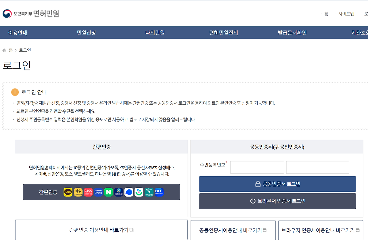This screenshot has width=368, height=240.
Task: Click the 보건복지부 면허민원 logo
Action: coord(31,14)
